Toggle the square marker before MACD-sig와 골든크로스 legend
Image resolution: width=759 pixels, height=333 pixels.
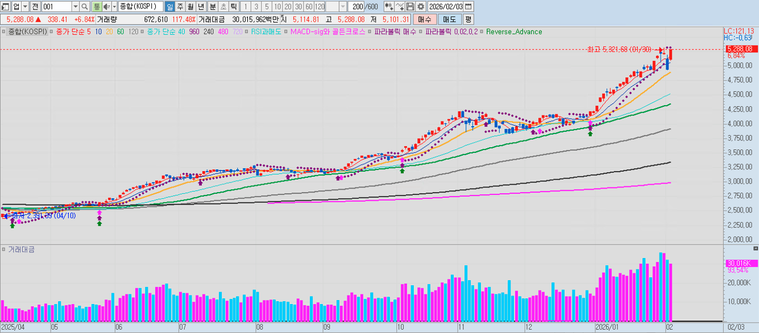[x=287, y=32]
